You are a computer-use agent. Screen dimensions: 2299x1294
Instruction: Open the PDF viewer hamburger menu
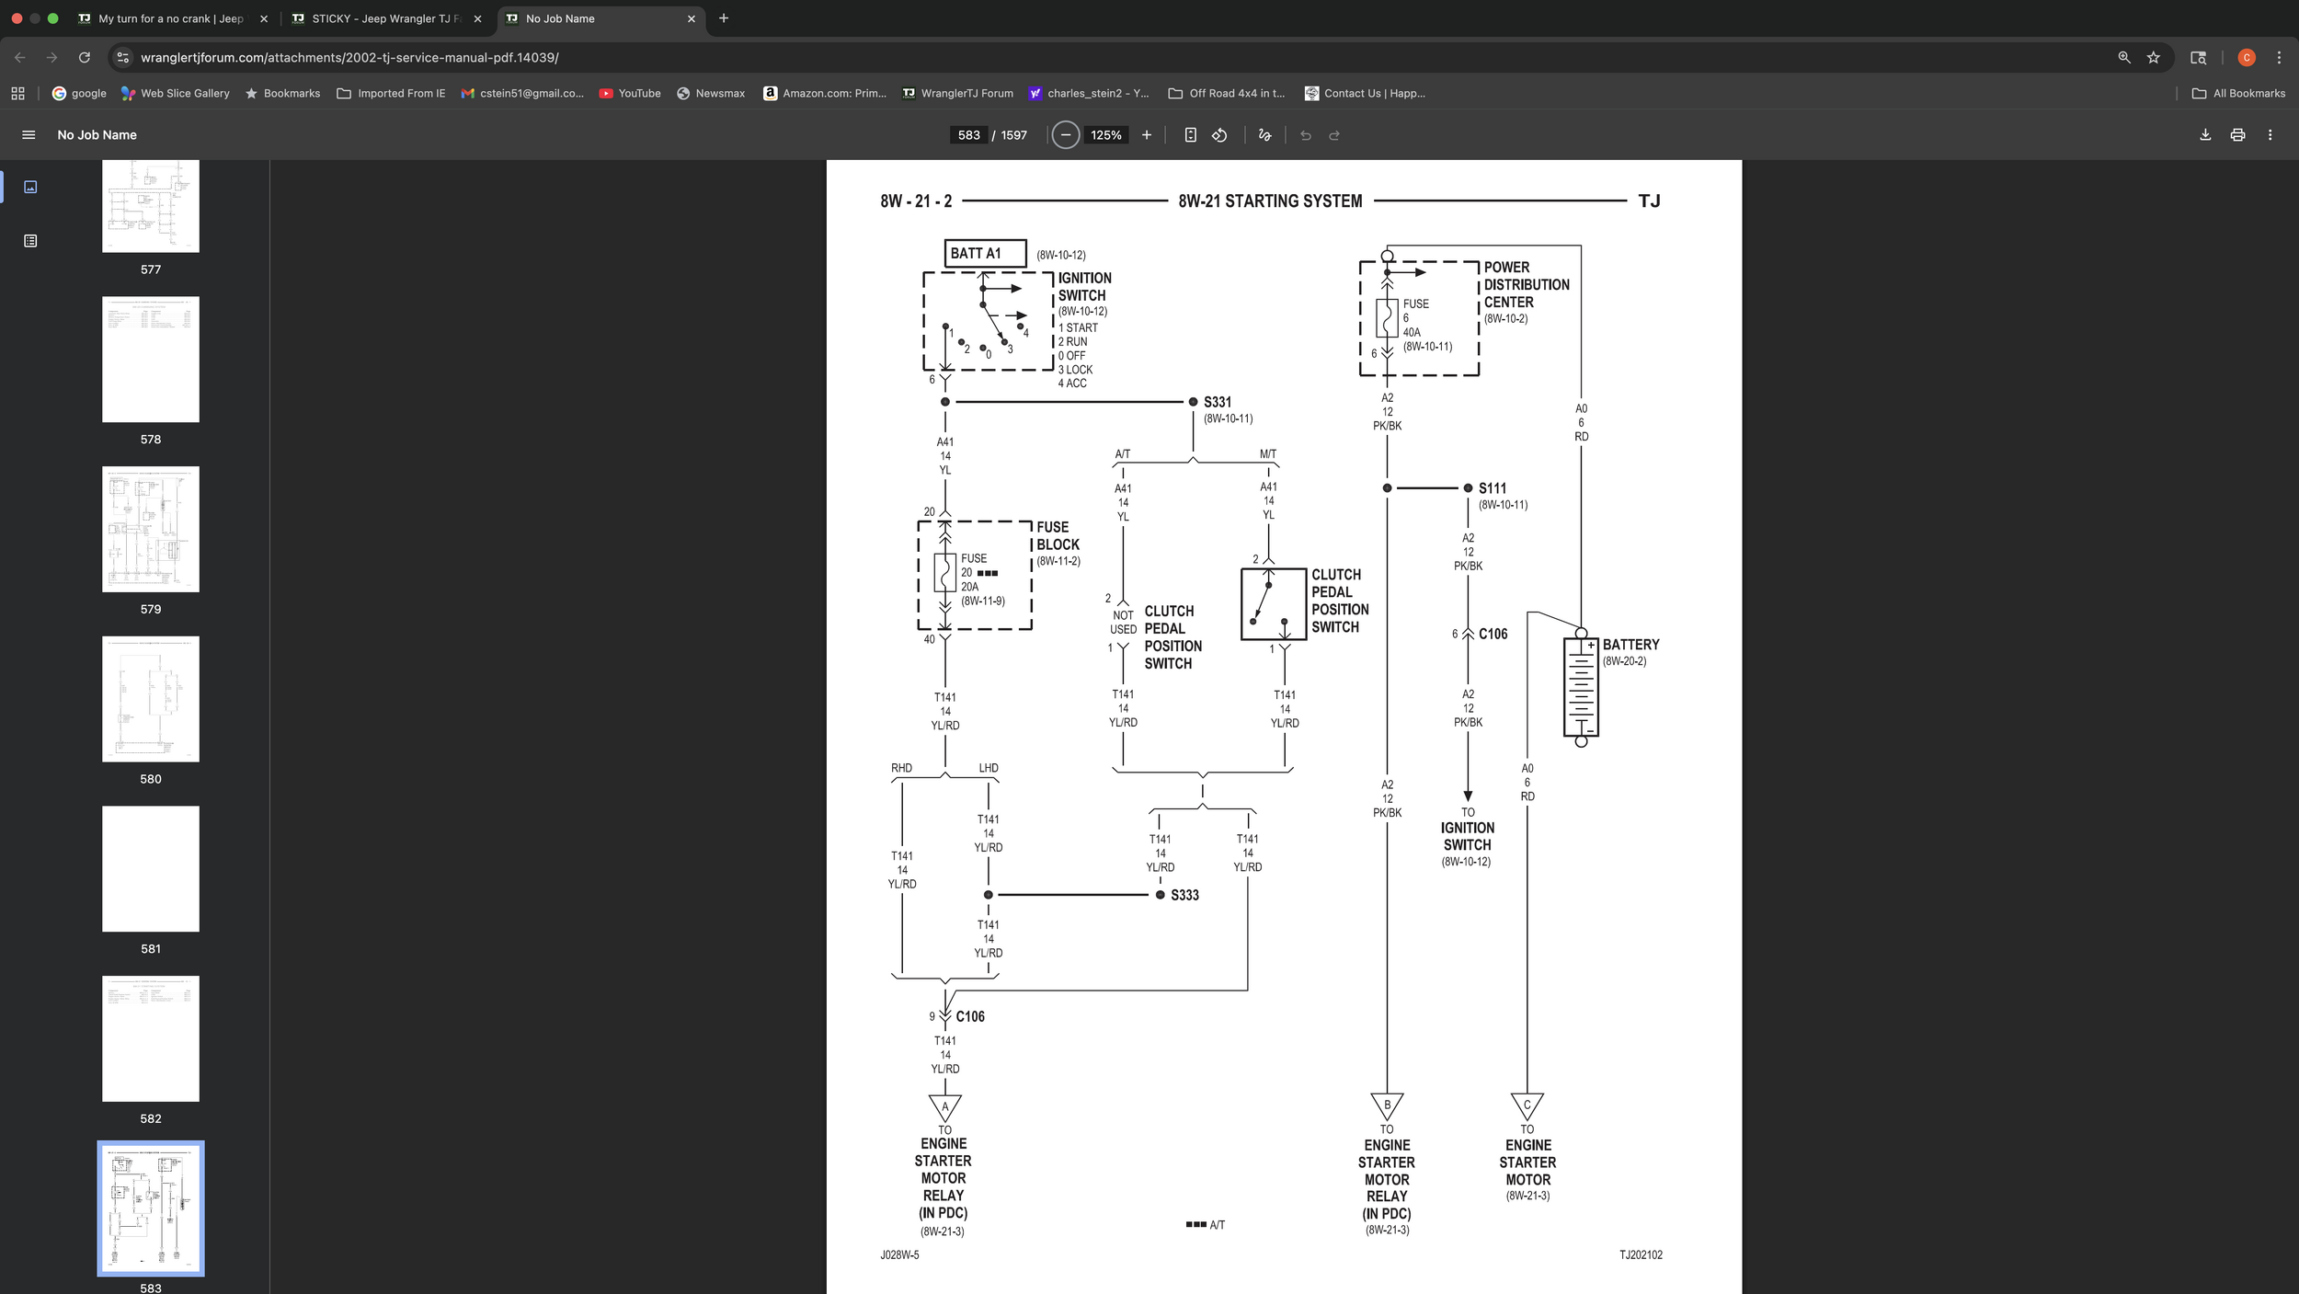tap(29, 134)
